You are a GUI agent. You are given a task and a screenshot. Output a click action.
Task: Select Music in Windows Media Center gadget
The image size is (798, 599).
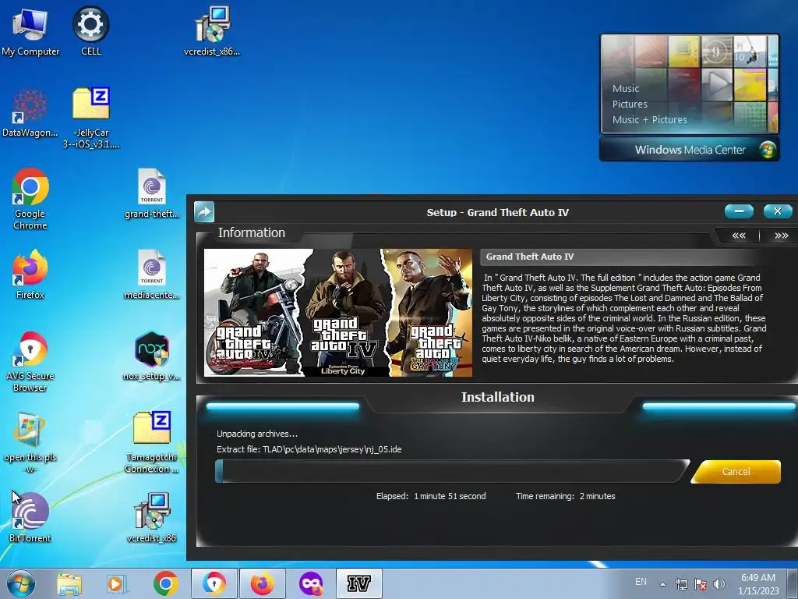click(x=626, y=89)
